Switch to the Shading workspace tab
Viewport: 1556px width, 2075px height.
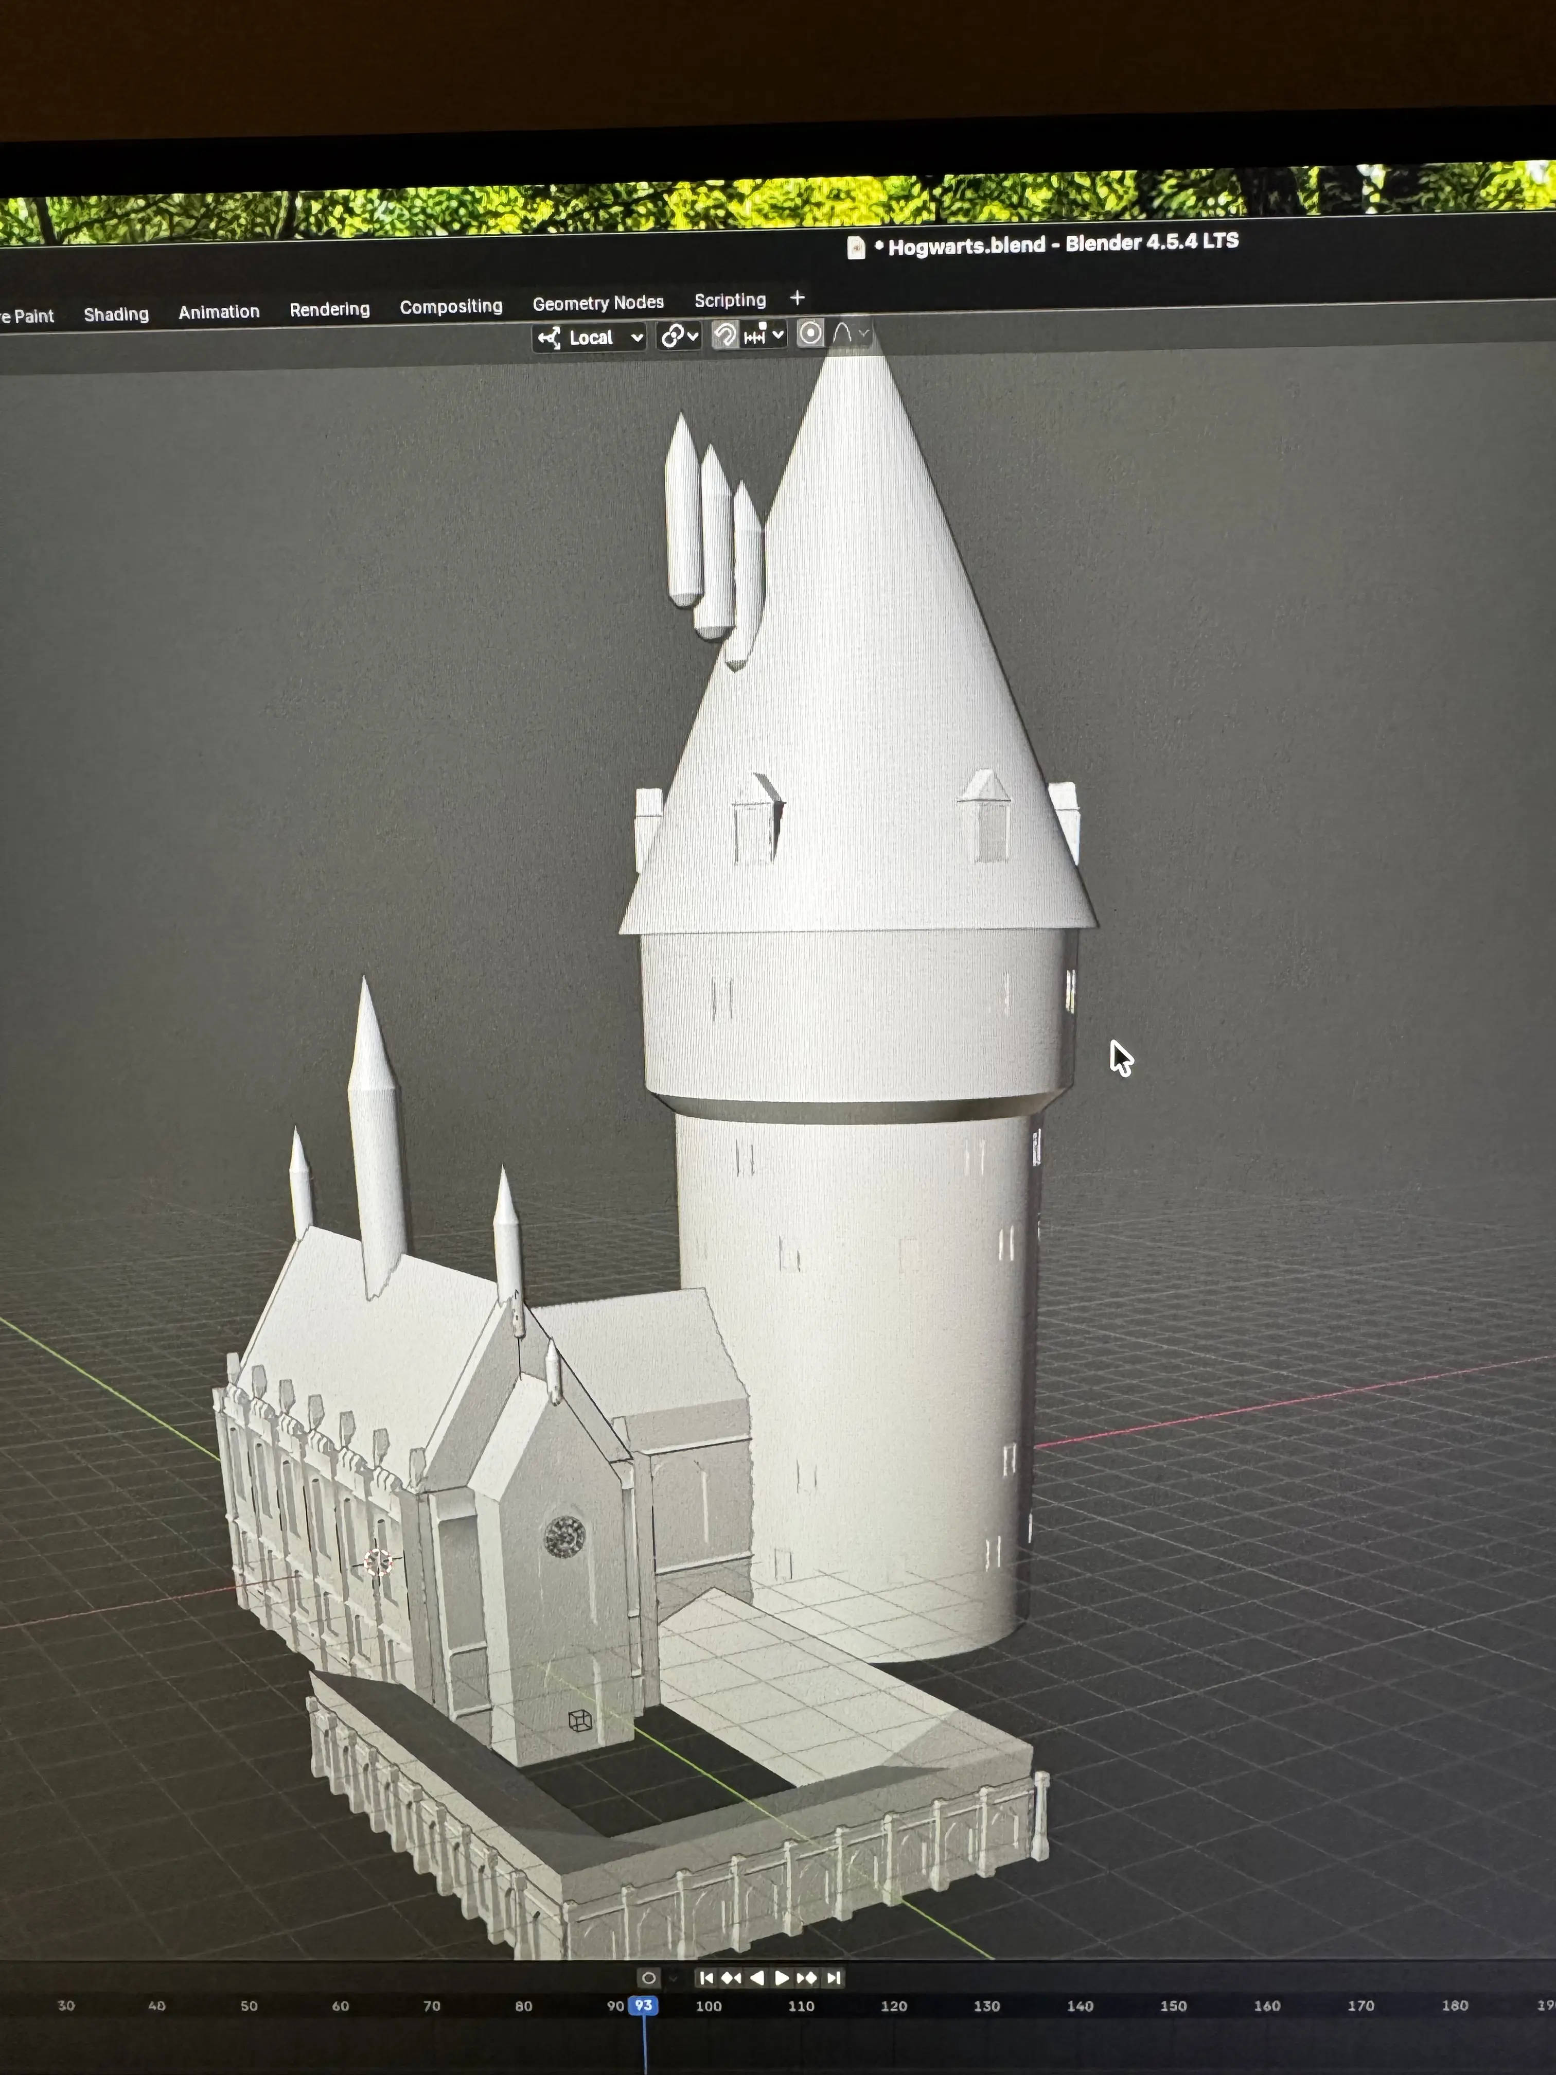tap(116, 314)
